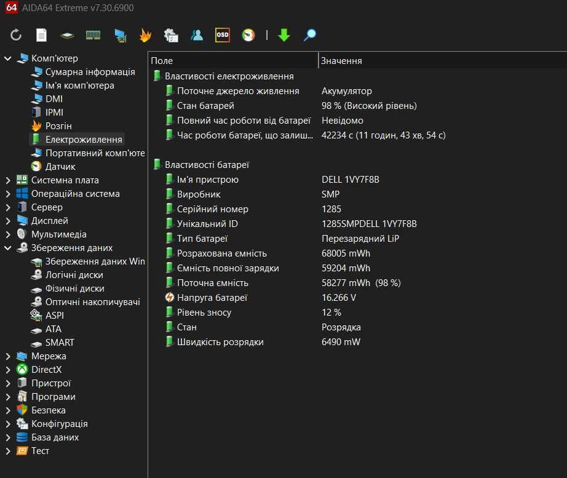Expand the Мультимедіа tree node
567x478 pixels.
(x=7, y=234)
